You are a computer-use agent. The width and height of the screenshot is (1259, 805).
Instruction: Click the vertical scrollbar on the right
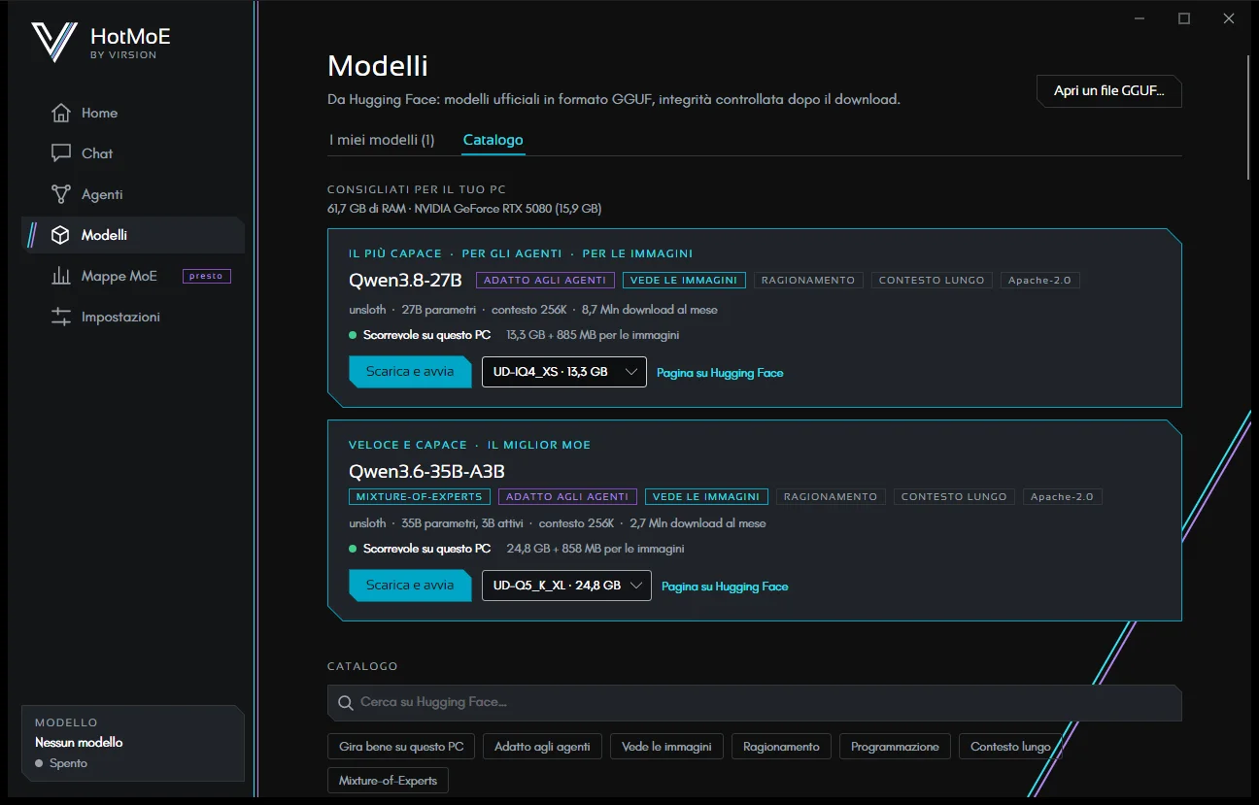point(1249,117)
